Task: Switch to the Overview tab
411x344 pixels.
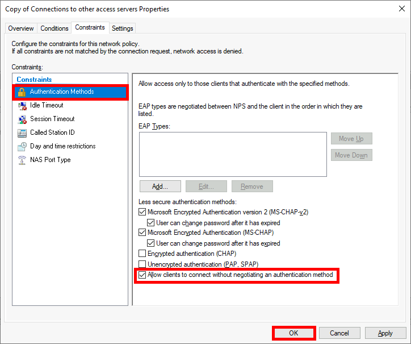Action: point(21,28)
